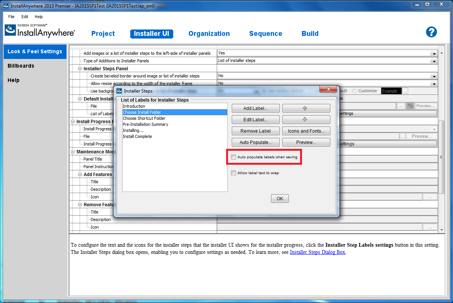453x303 pixels.
Task: Open the 'Add images or list' Yes dropdown
Action: click(434, 53)
